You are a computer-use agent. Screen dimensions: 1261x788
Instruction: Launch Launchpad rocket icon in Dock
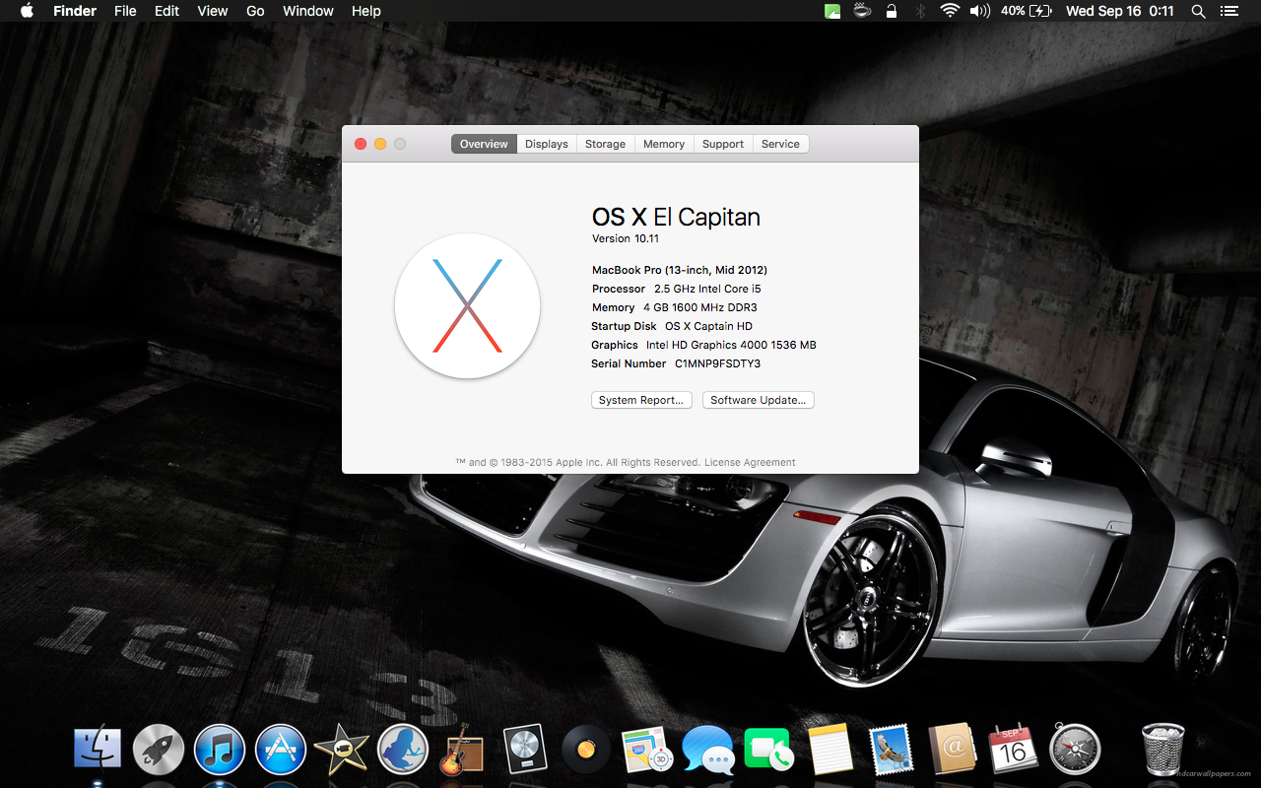pyautogui.click(x=159, y=751)
